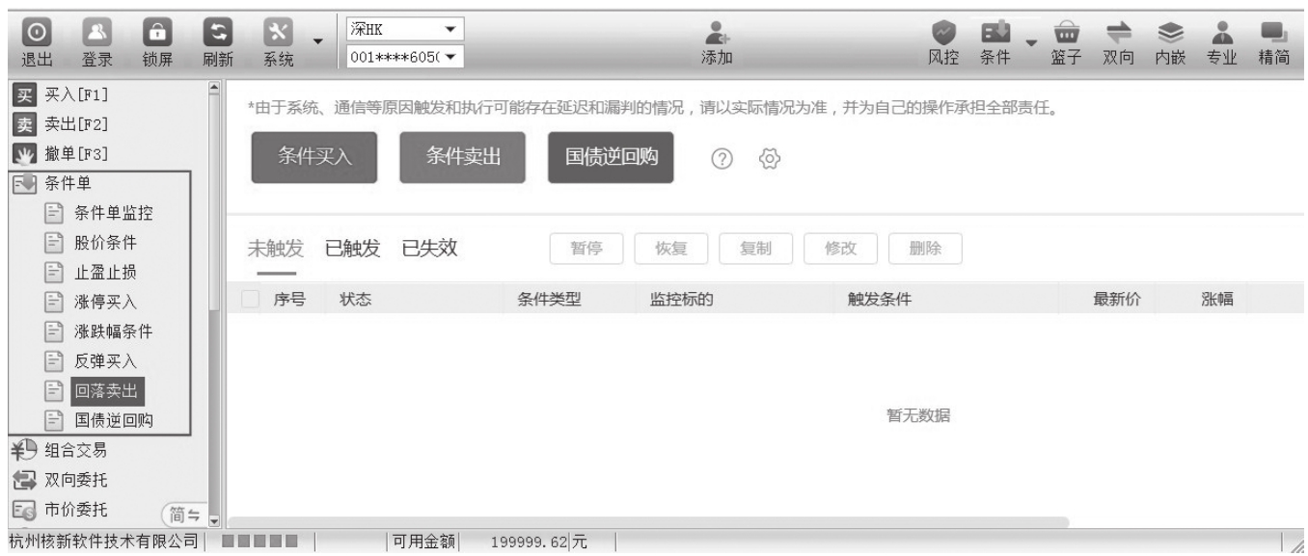Toggle the select-all checkbox beside 序号

(252, 301)
